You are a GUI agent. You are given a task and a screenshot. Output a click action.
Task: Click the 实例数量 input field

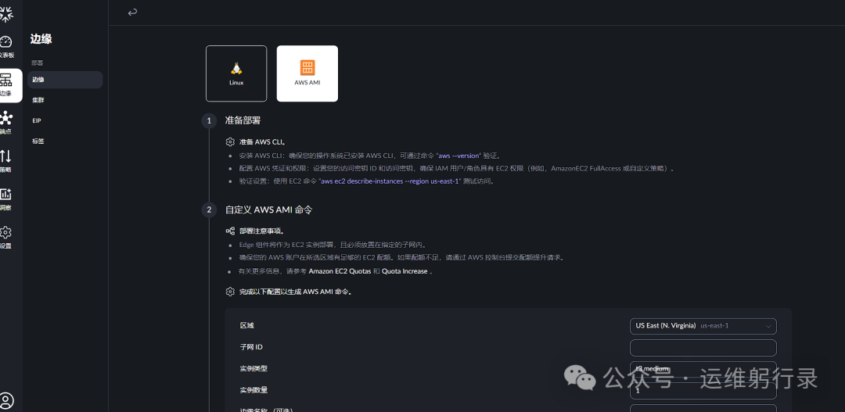[703, 390]
